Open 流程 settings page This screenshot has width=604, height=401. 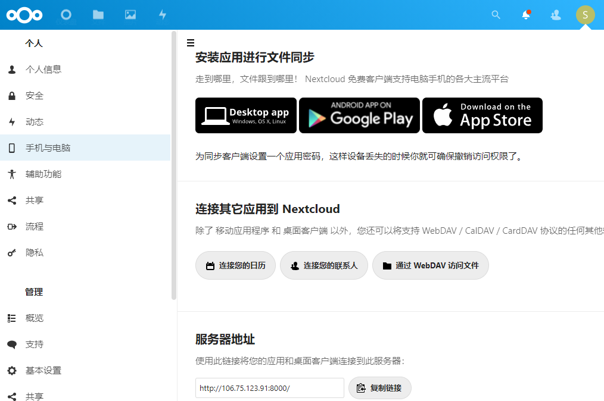tap(85, 227)
